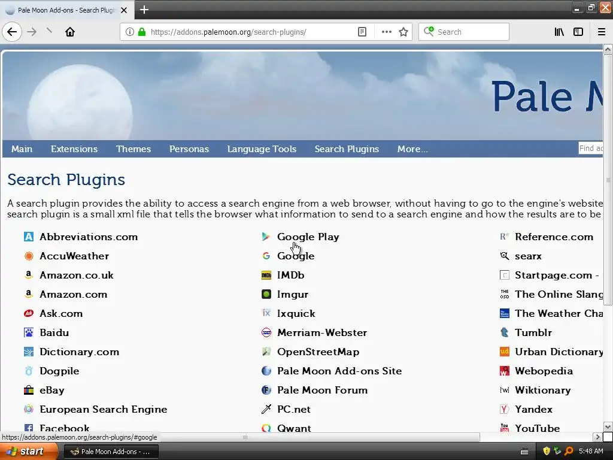This screenshot has width=613, height=460.
Task: Select Personas in the navigation bar
Action: pos(189,149)
